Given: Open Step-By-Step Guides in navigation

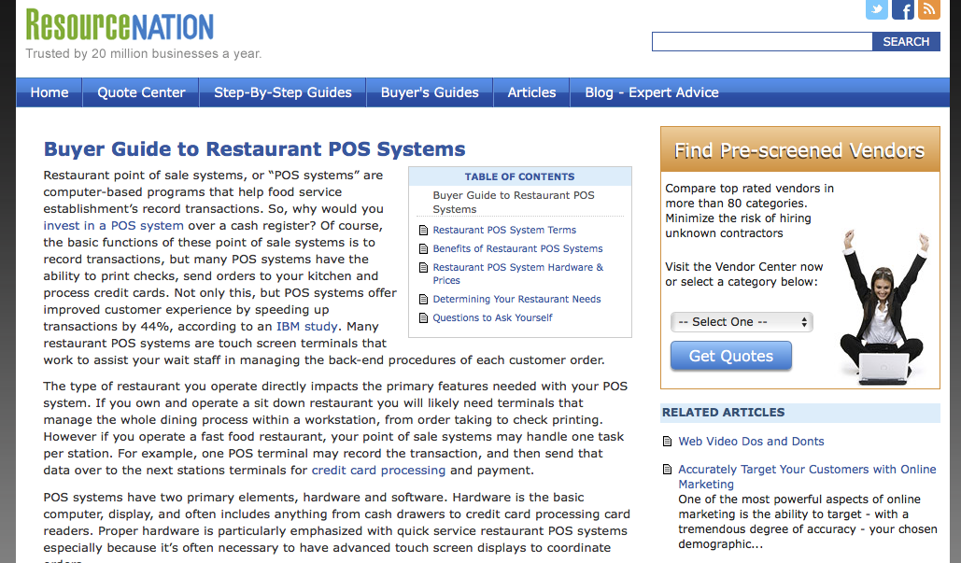Looking at the screenshot, I should 283,92.
